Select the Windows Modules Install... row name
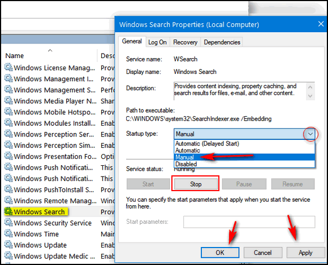Image resolution: width=328 pixels, height=265 pixels. pyautogui.click(x=55, y=123)
